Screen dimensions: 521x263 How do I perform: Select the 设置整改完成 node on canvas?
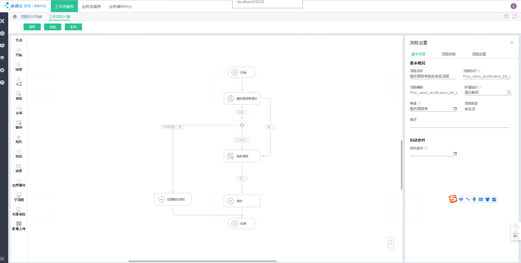(173, 199)
